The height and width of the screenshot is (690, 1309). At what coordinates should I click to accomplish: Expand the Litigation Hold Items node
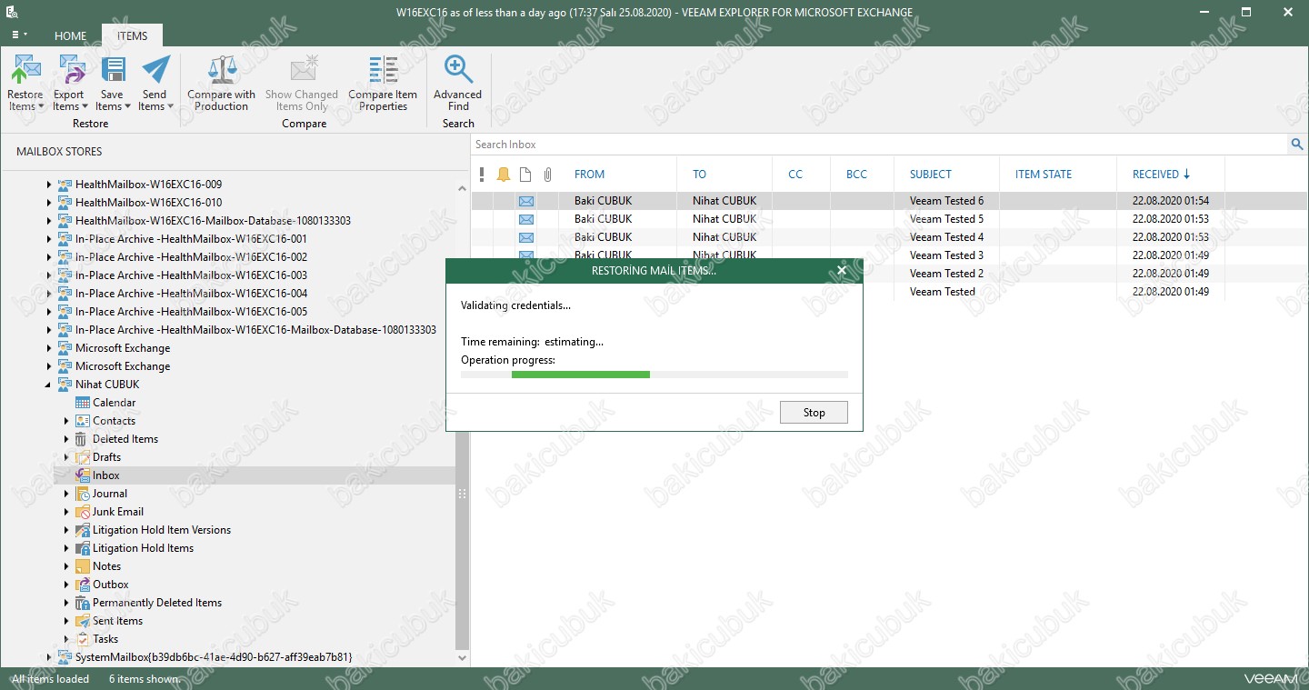tap(66, 548)
